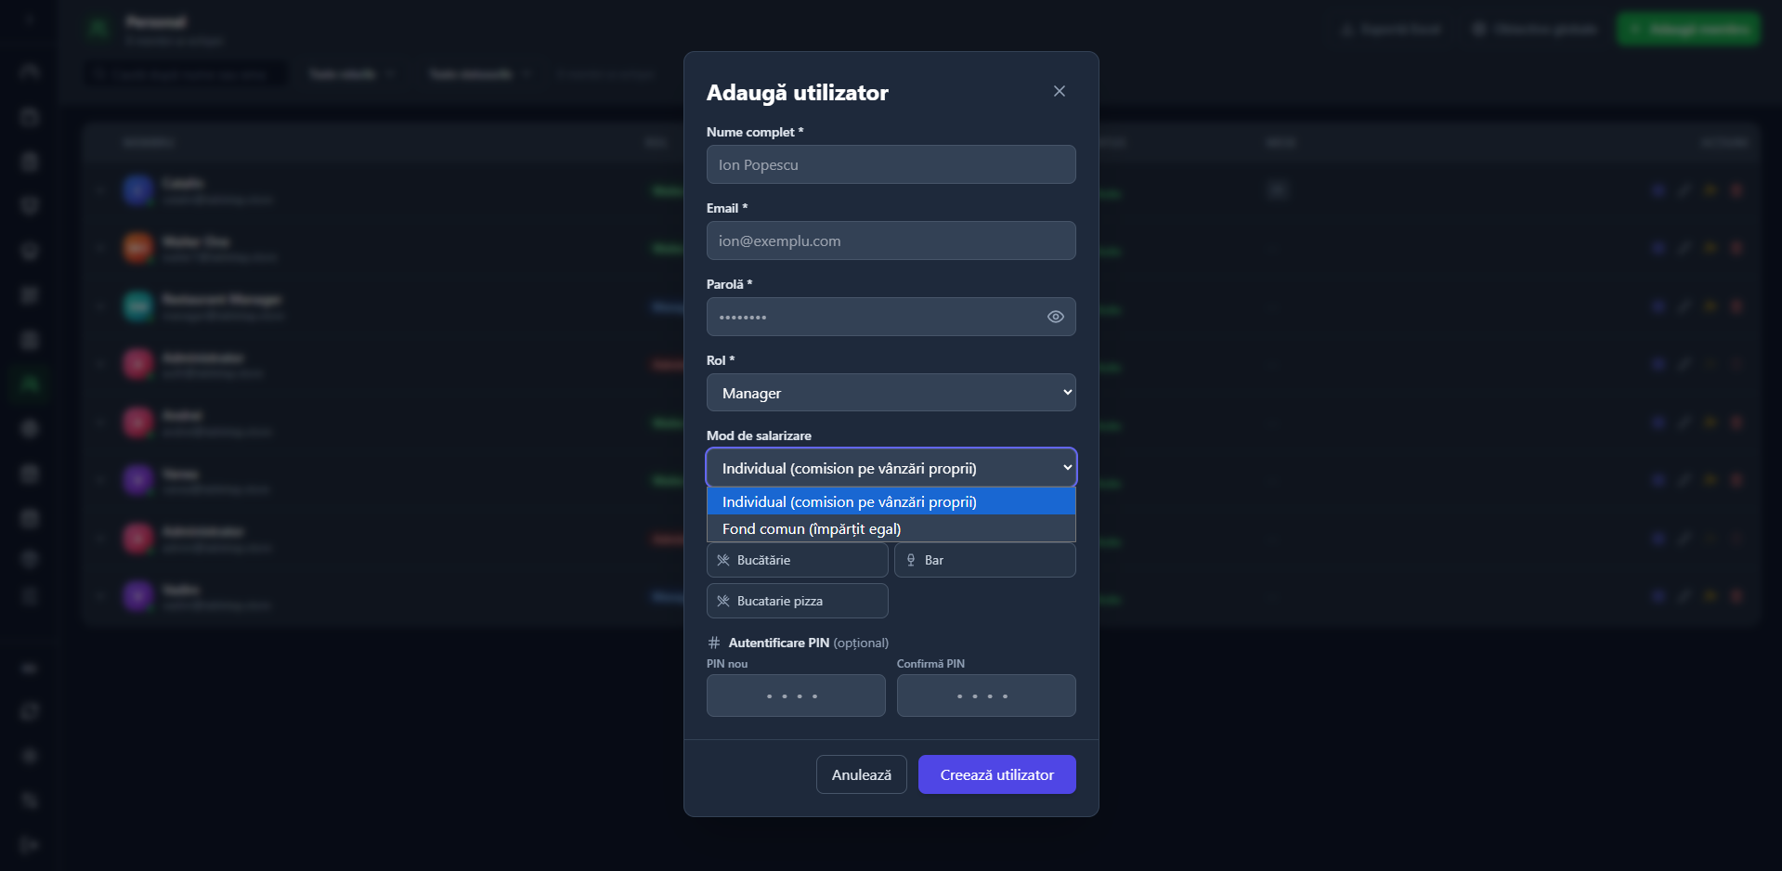1782x871 pixels.
Task: Click the Confirmă PIN field
Action: tap(986, 695)
